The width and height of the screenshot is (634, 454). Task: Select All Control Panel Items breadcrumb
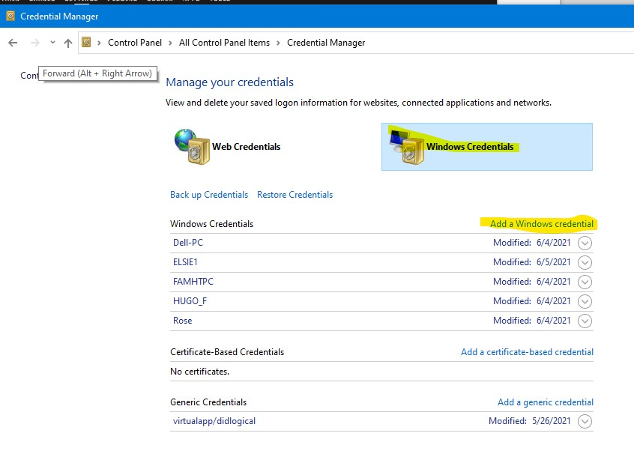pos(224,43)
